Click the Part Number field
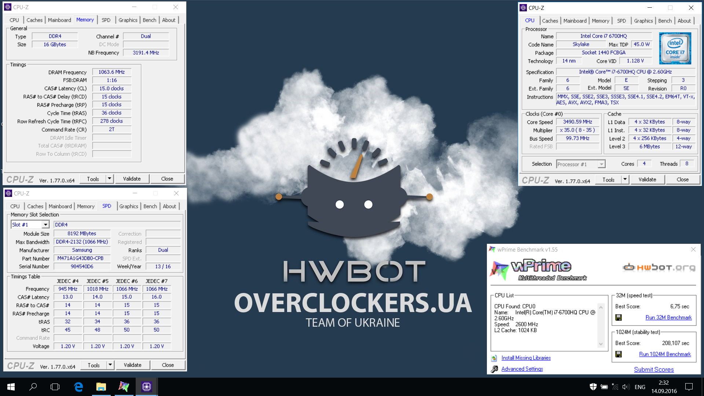Viewport: 704px width, 396px height. (82, 258)
